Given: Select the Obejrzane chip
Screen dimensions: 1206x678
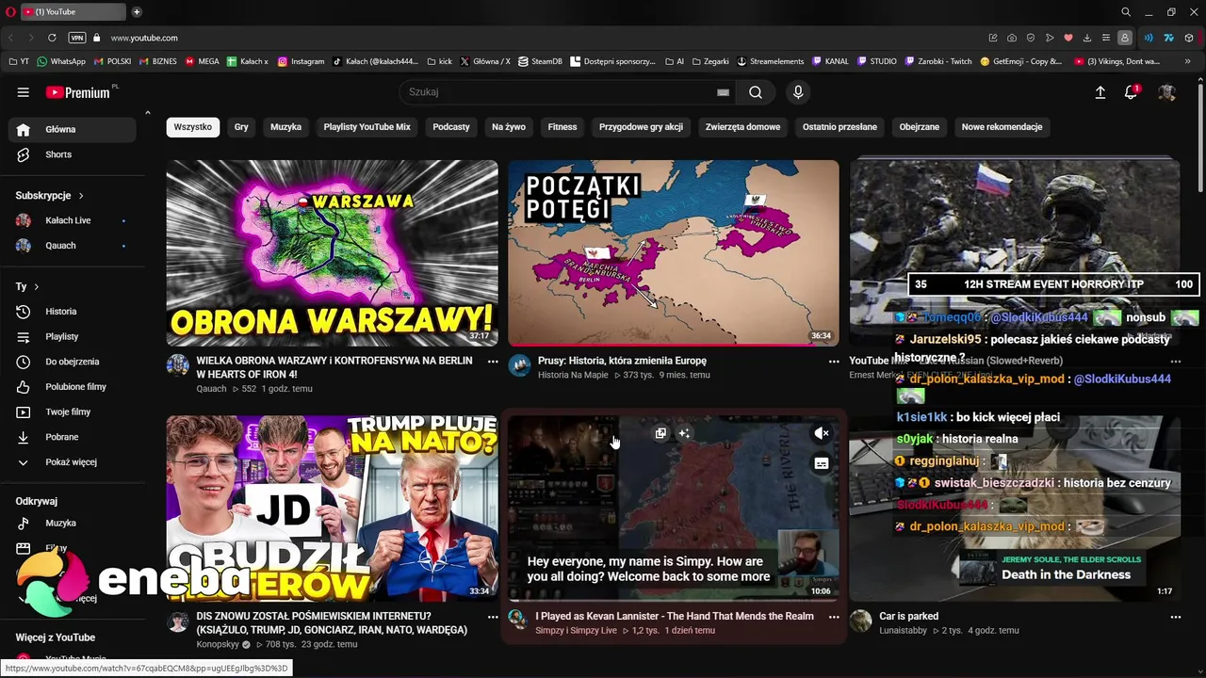Looking at the screenshot, I should (x=920, y=127).
